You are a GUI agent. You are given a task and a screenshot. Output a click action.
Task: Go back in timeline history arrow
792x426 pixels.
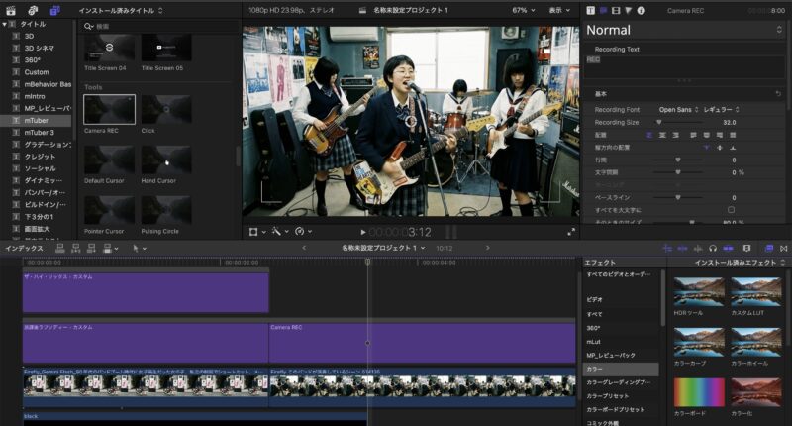pos(304,248)
